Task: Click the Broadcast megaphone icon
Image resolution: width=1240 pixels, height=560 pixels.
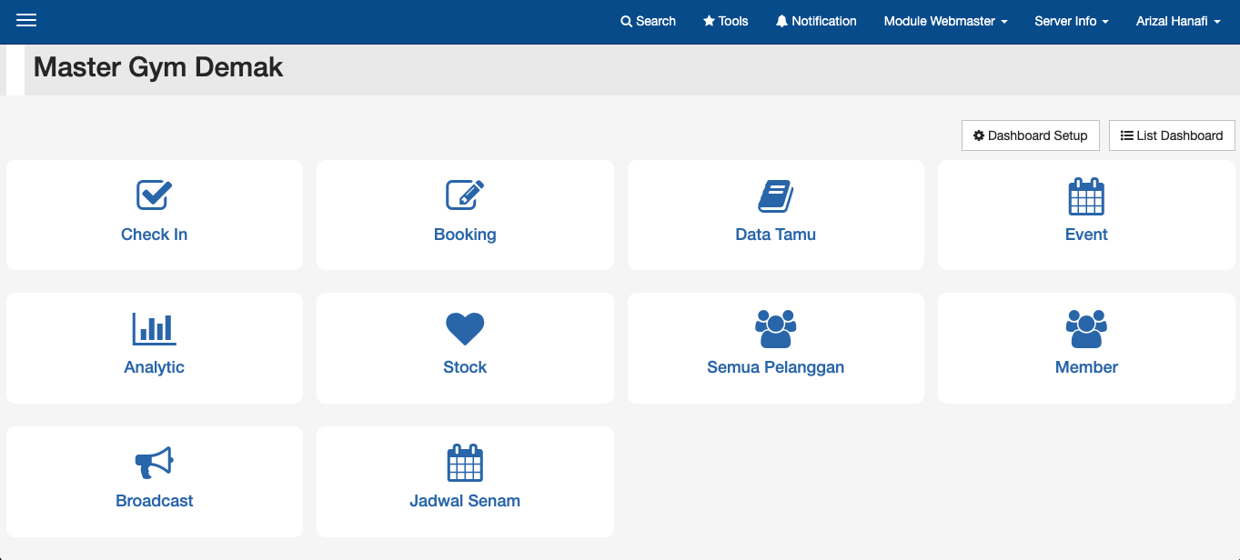Action: click(154, 462)
